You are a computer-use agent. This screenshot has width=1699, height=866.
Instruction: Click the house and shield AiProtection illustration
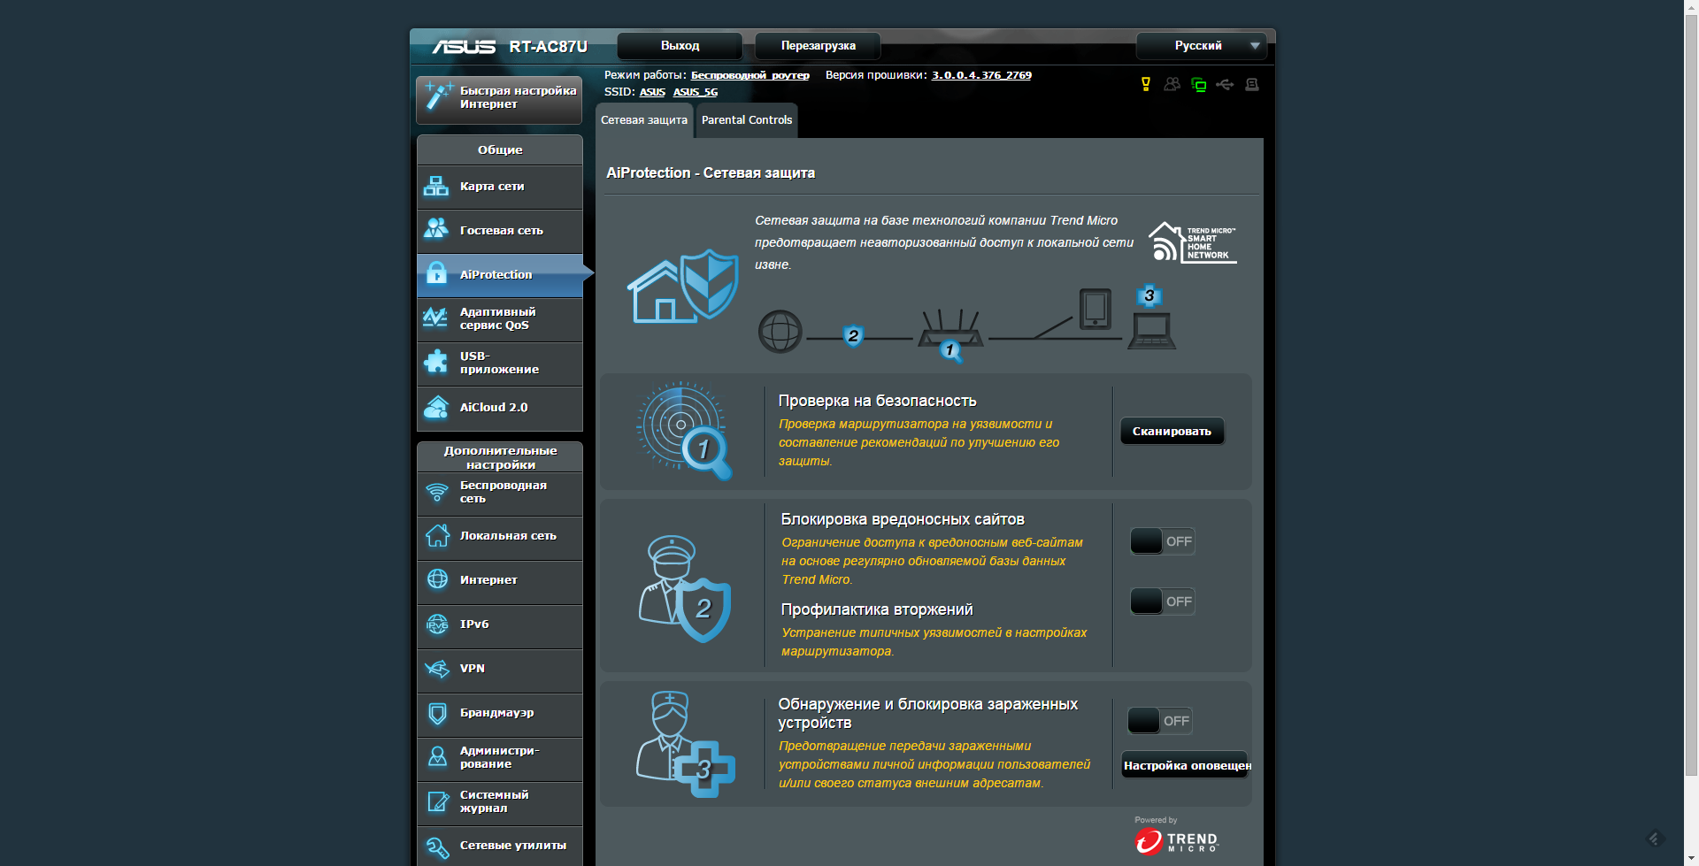tap(683, 286)
